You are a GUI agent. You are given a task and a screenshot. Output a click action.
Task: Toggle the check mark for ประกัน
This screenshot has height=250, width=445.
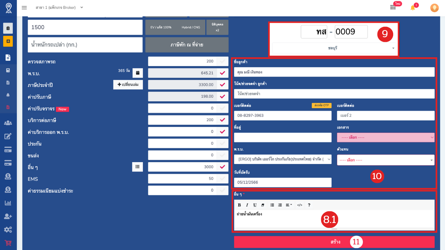(x=223, y=143)
